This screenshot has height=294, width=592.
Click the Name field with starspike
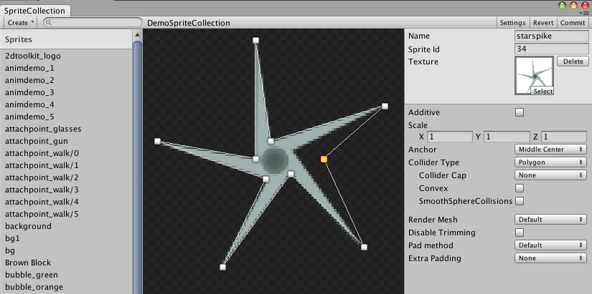click(551, 36)
